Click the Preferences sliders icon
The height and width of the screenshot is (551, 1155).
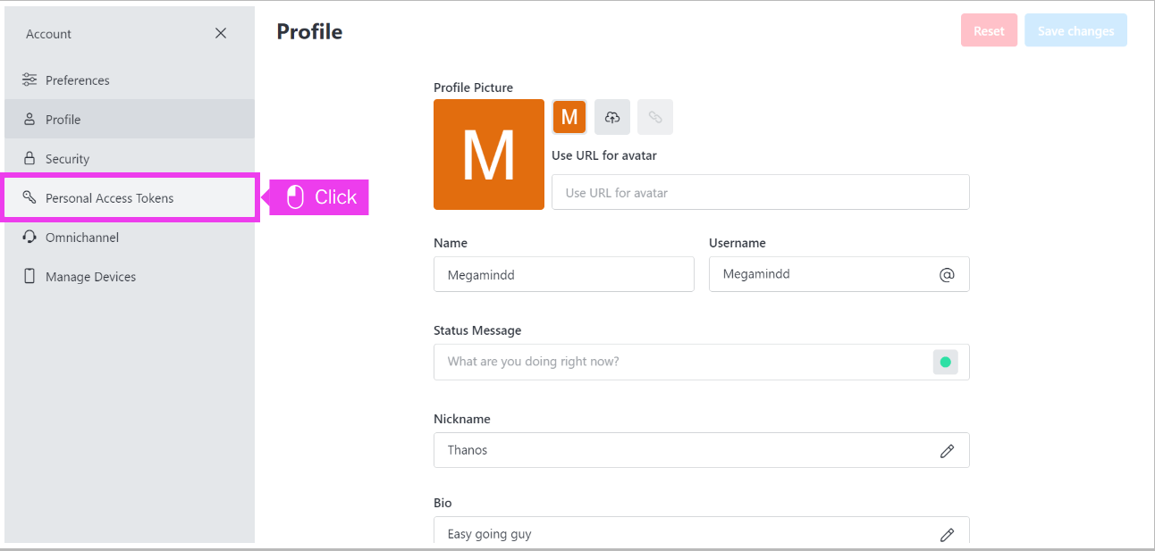click(x=30, y=79)
